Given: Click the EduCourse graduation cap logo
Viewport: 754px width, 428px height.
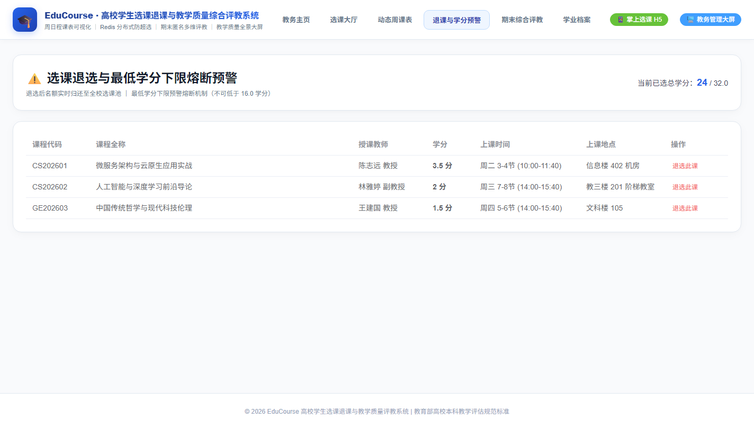Looking at the screenshot, I should 25,20.
